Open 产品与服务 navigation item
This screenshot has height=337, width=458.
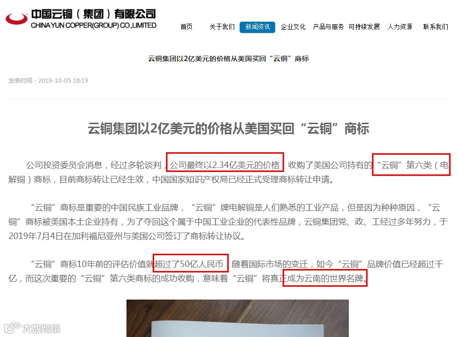tap(329, 27)
